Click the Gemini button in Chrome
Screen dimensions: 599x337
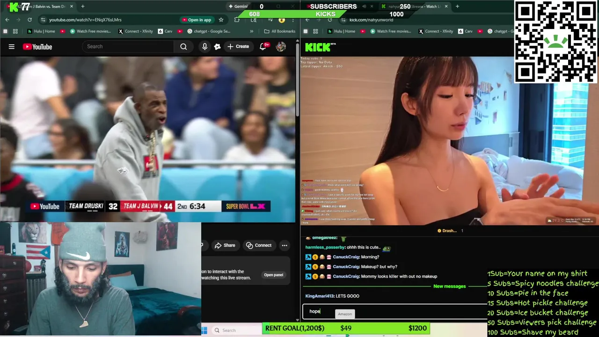[238, 7]
